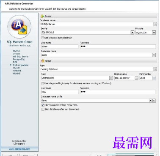Open the target Type dropdown

155,69
